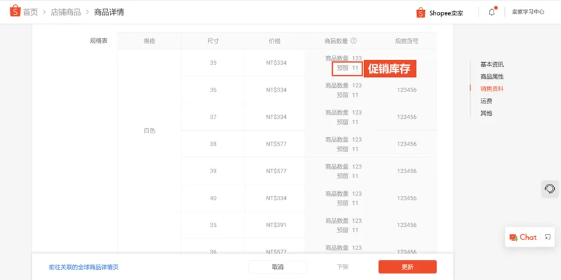
Task: Click the 商品详情 breadcrumb text
Action: click(x=109, y=12)
